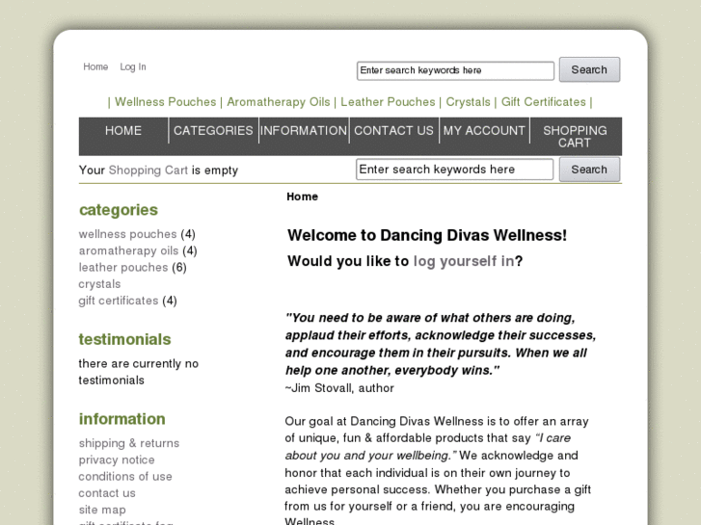Viewport: 701px width, 525px height.
Task: Click the Home link at top left
Action: (x=95, y=67)
